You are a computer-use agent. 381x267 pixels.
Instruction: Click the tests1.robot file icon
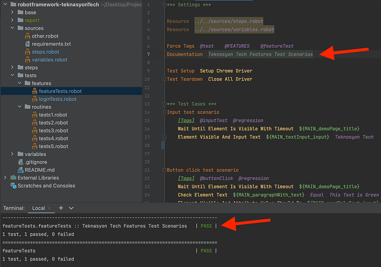pyautogui.click(x=35, y=115)
